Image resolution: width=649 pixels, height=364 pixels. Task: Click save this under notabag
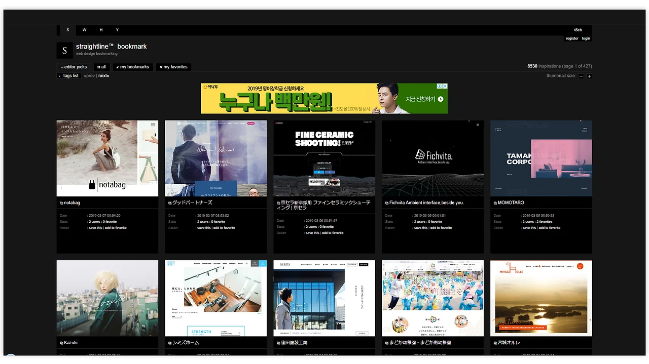click(95, 228)
